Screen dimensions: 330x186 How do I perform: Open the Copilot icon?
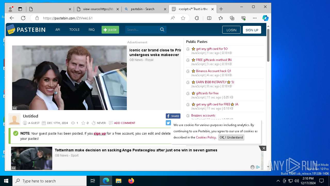coord(265,18)
